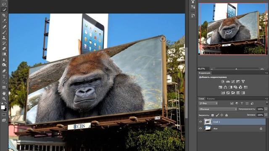Select the Hand tool
Image resolution: width=269 pixels, height=151 pixels.
click(4, 93)
